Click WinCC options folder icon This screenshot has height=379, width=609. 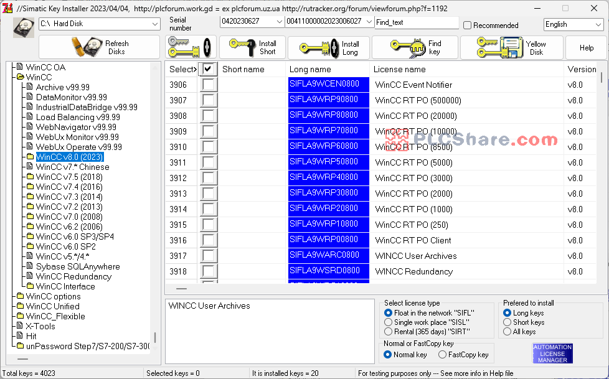tap(20, 296)
